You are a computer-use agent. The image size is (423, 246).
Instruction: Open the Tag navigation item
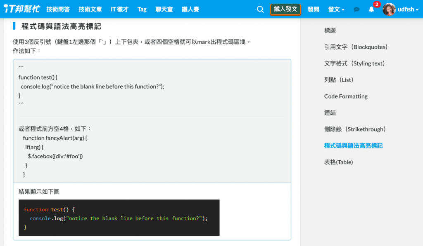(x=142, y=9)
